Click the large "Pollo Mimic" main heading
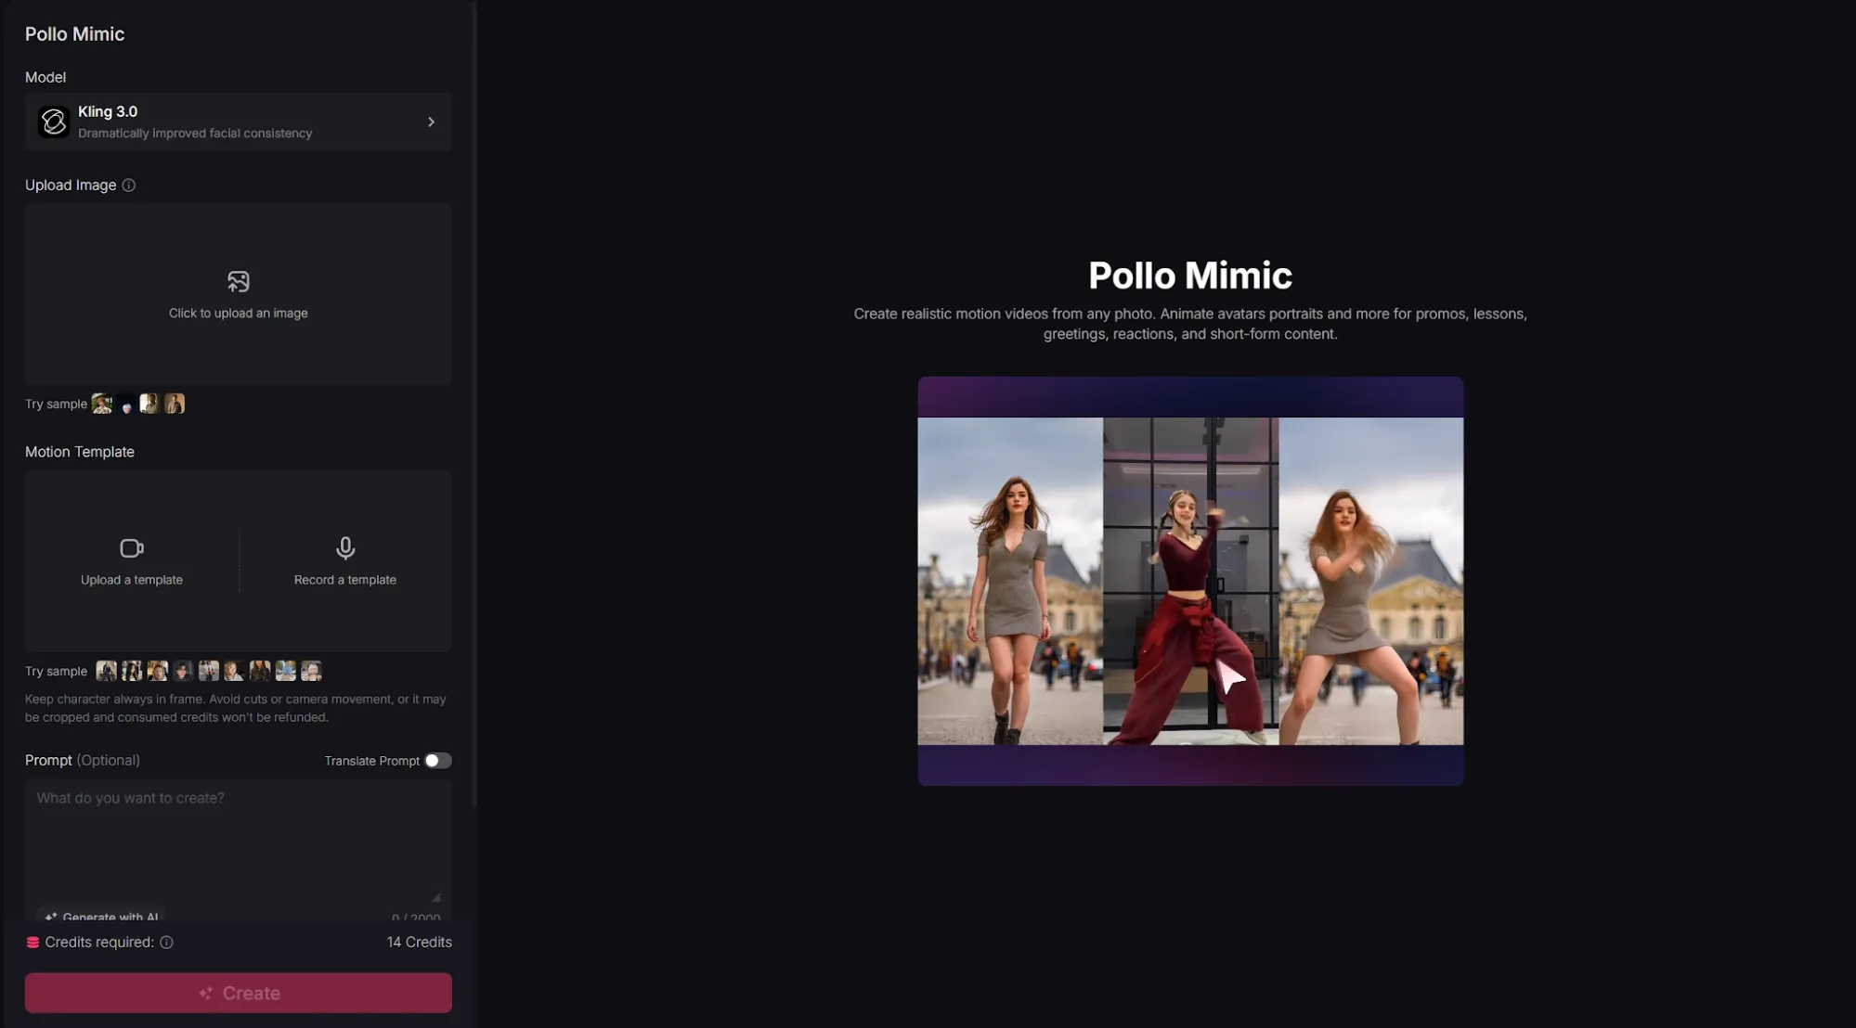The width and height of the screenshot is (1856, 1028). 1190,276
